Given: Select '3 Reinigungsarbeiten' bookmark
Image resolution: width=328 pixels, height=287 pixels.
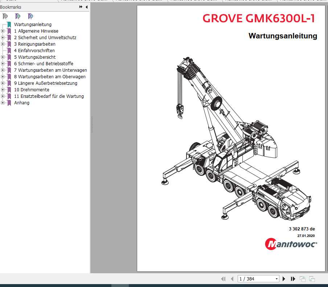Looking at the screenshot, I should coord(35,44).
